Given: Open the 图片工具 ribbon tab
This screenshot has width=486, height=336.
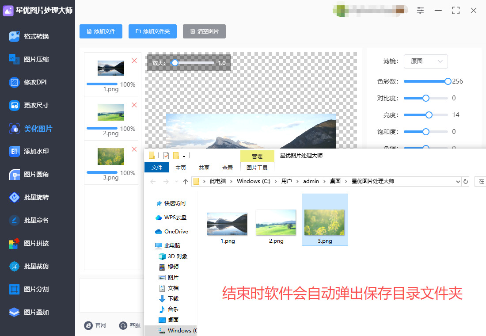Looking at the screenshot, I should point(257,168).
